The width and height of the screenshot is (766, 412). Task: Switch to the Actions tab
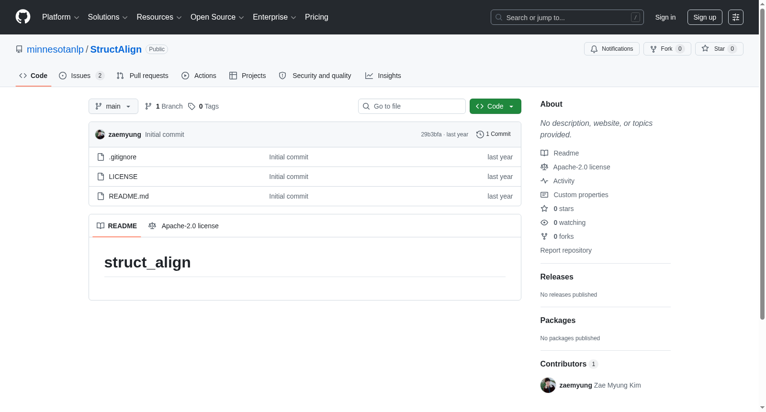[199, 76]
